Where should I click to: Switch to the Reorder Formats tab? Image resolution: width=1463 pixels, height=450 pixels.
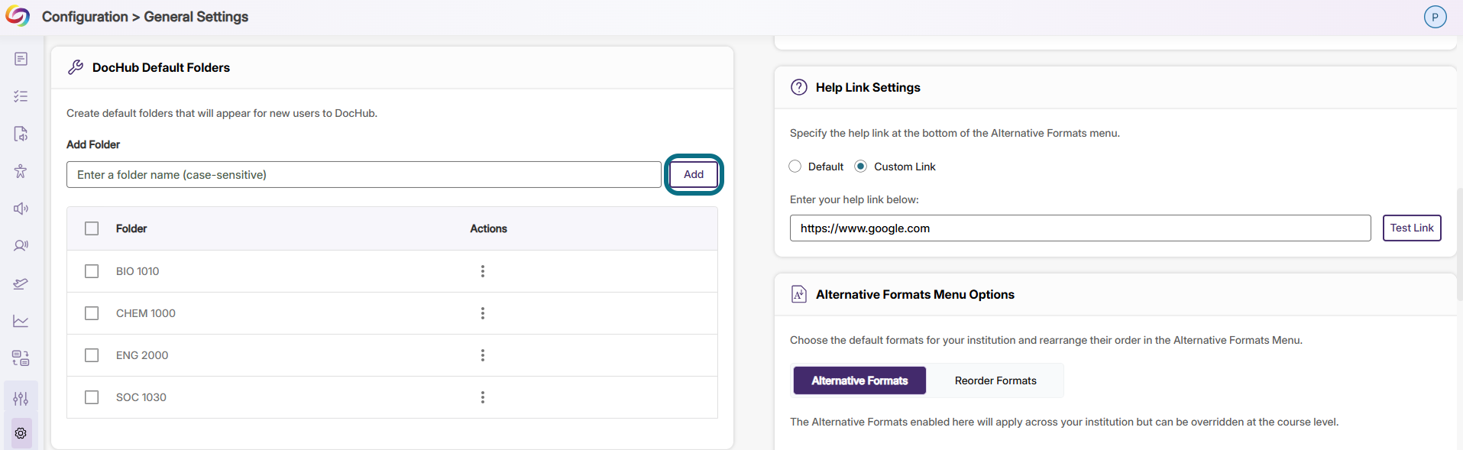[x=995, y=380]
